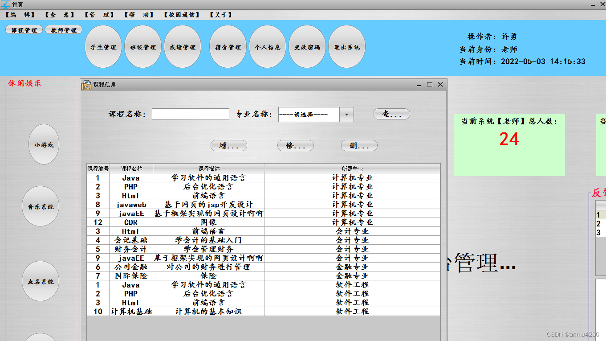Click course number 12 cell
Image resolution: width=606 pixels, height=341 pixels.
click(x=98, y=222)
